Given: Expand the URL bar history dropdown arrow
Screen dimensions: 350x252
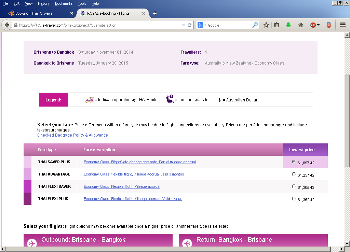Looking at the screenshot, I should [x=184, y=25].
